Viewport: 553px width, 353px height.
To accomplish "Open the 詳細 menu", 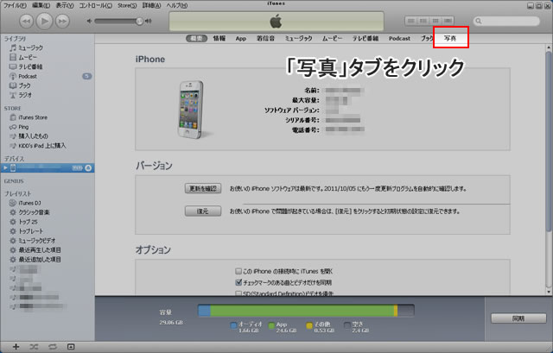I will tap(152, 5).
